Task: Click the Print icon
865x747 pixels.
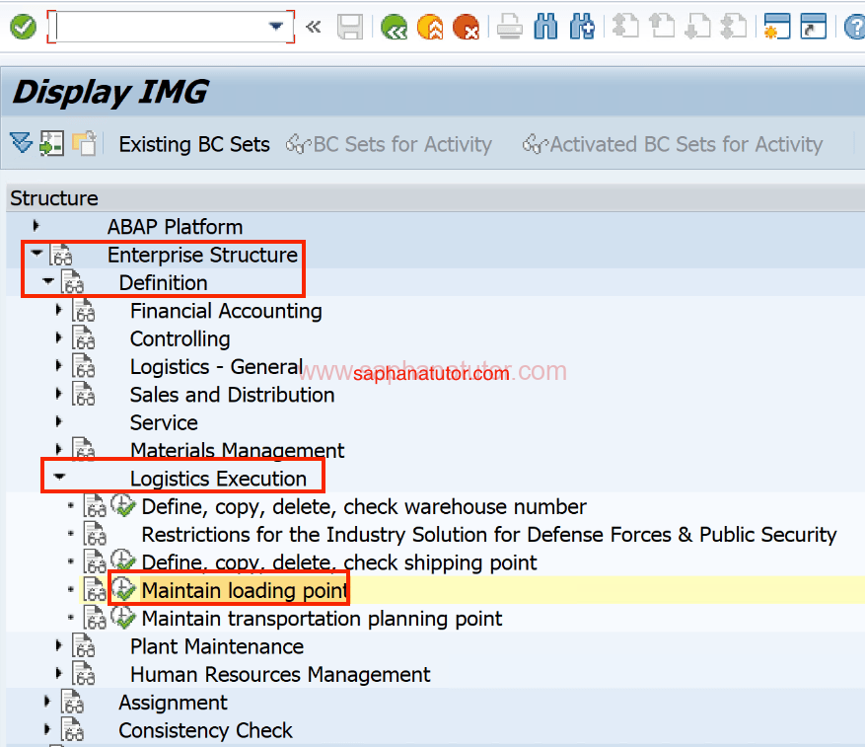Action: tap(509, 27)
